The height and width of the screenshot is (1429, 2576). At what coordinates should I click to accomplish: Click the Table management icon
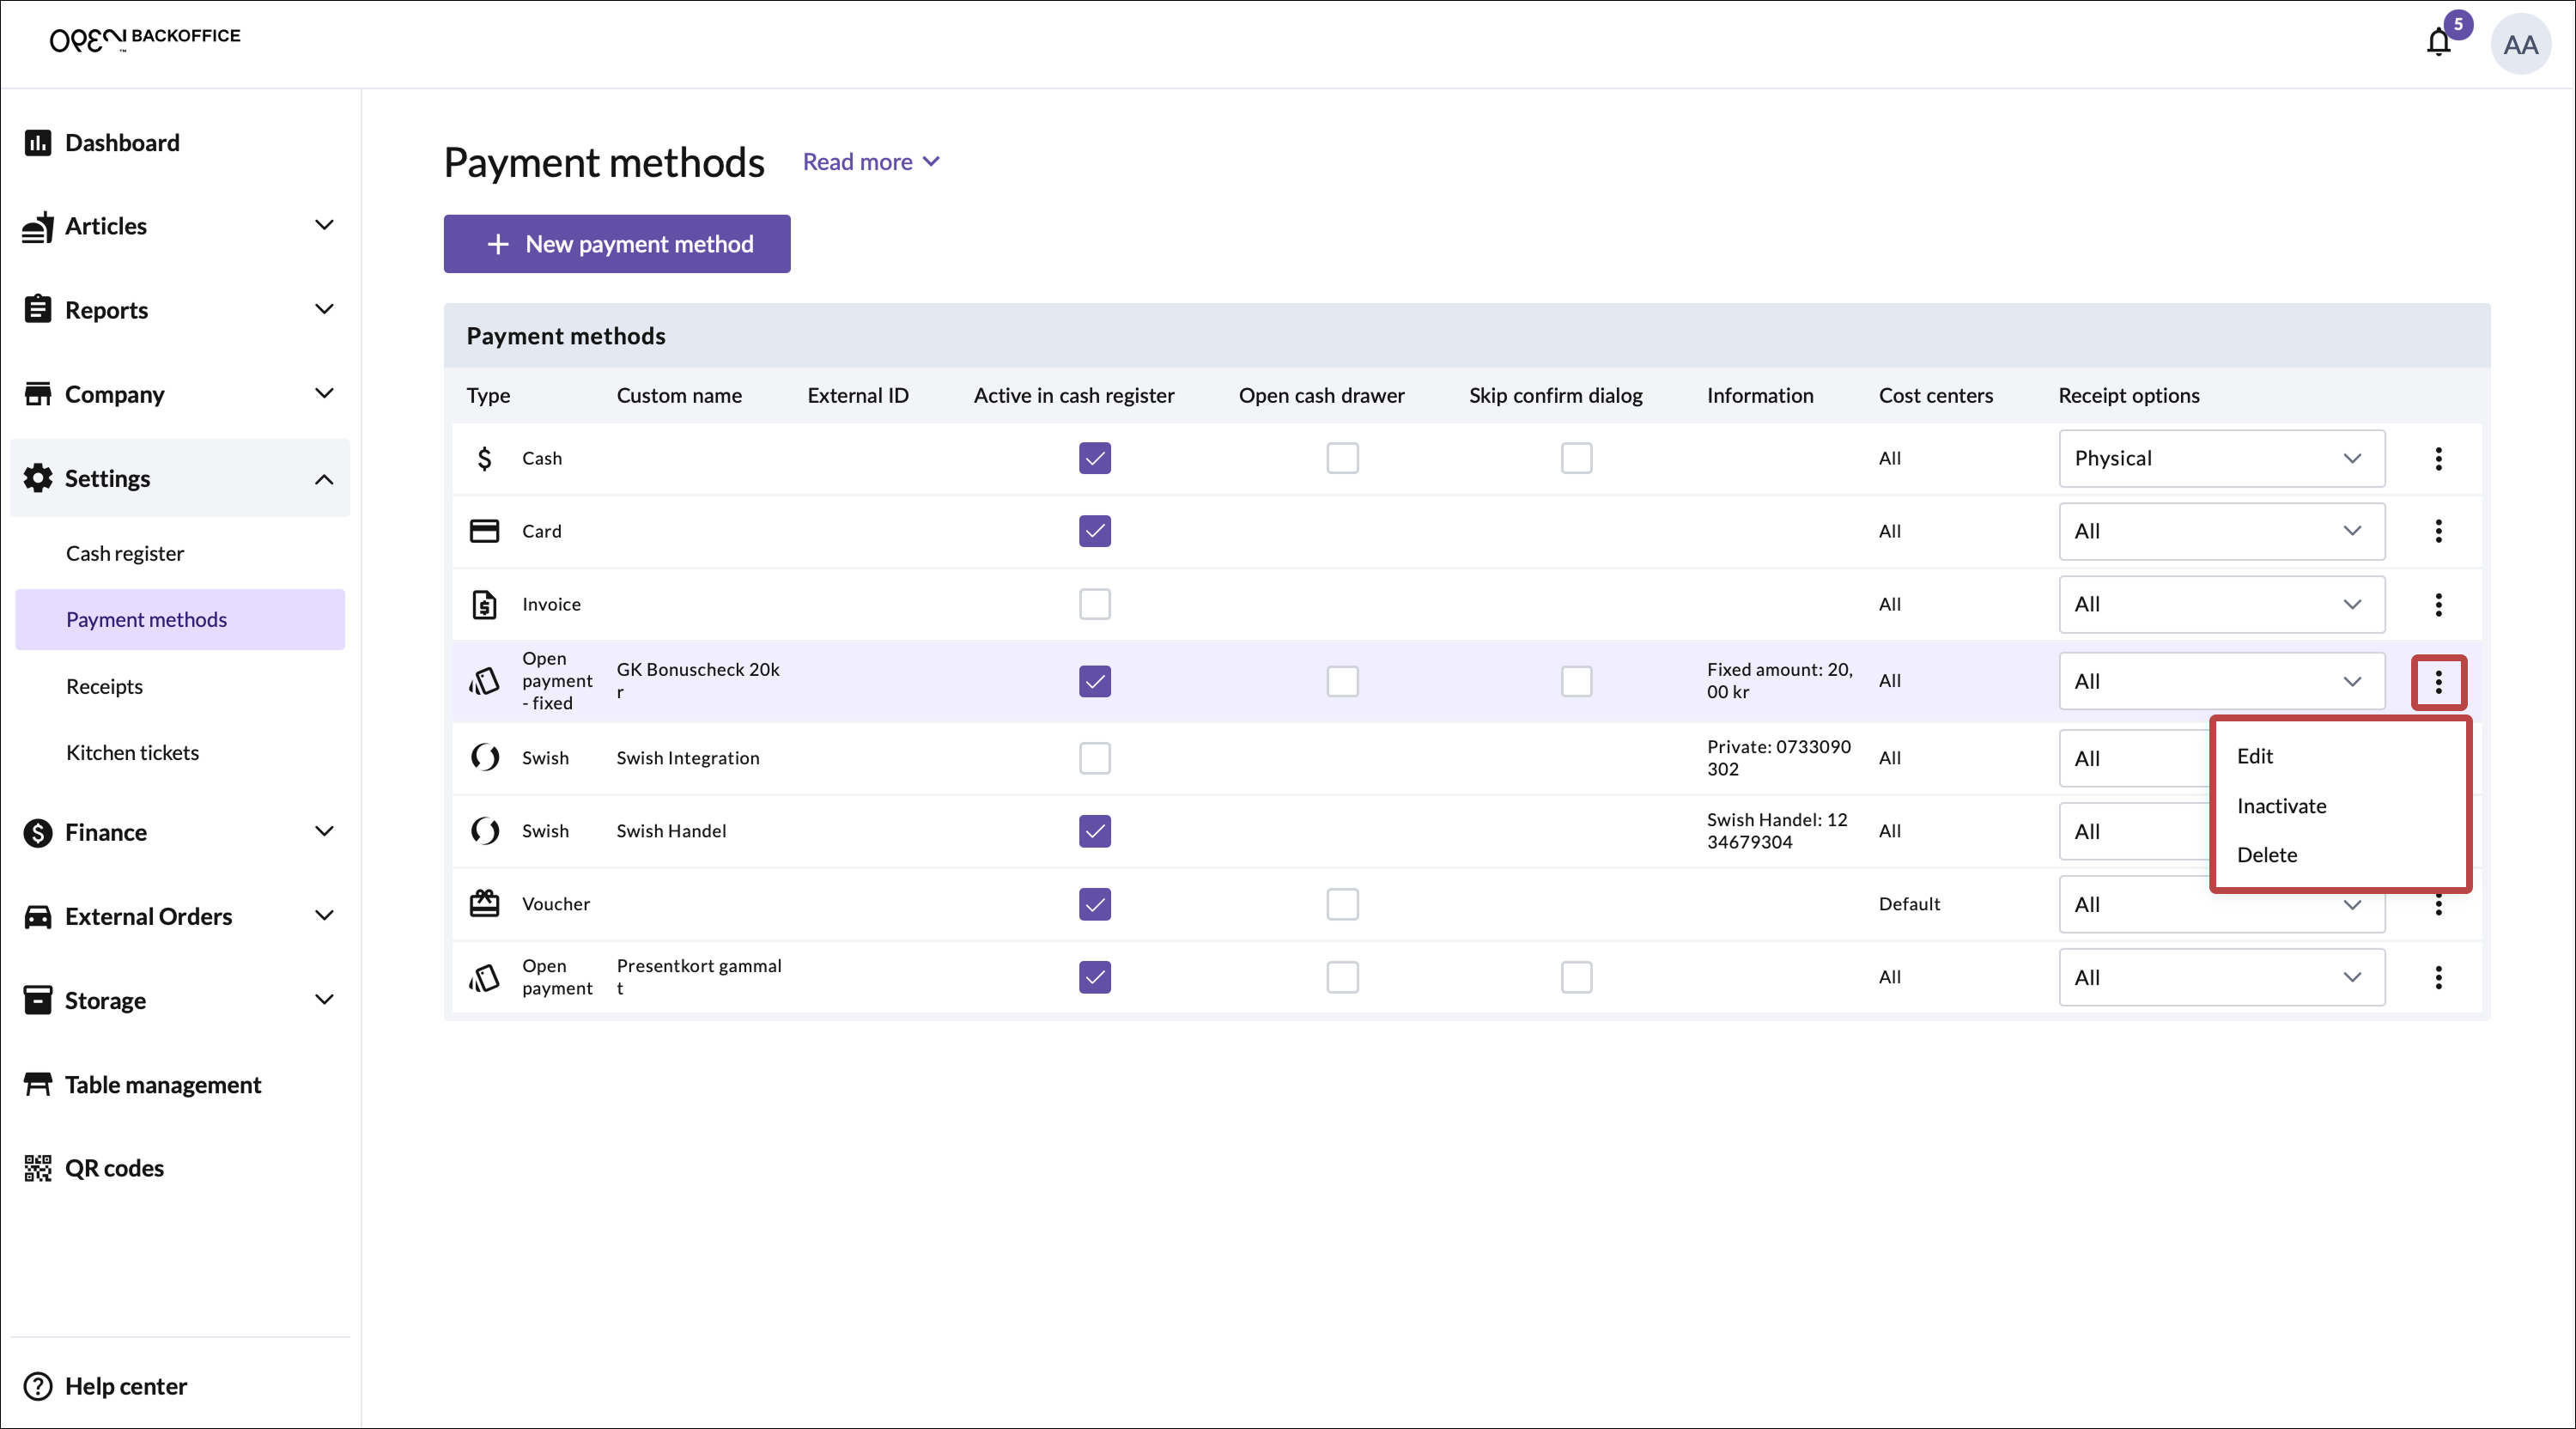[x=38, y=1084]
